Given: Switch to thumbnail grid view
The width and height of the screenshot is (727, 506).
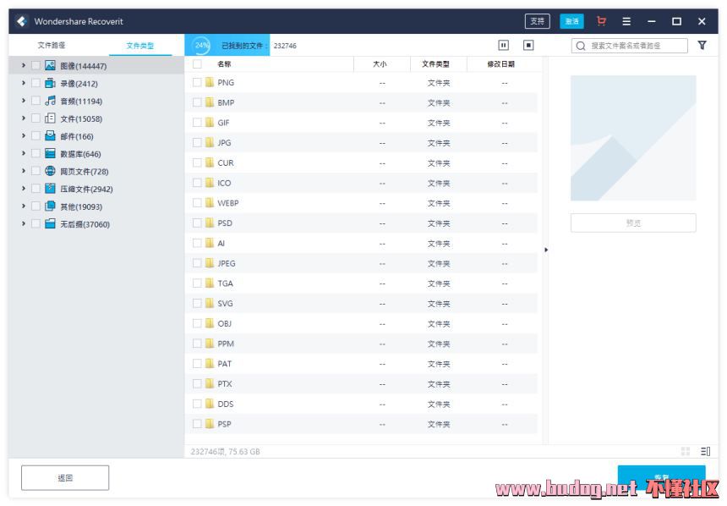Looking at the screenshot, I should (686, 451).
